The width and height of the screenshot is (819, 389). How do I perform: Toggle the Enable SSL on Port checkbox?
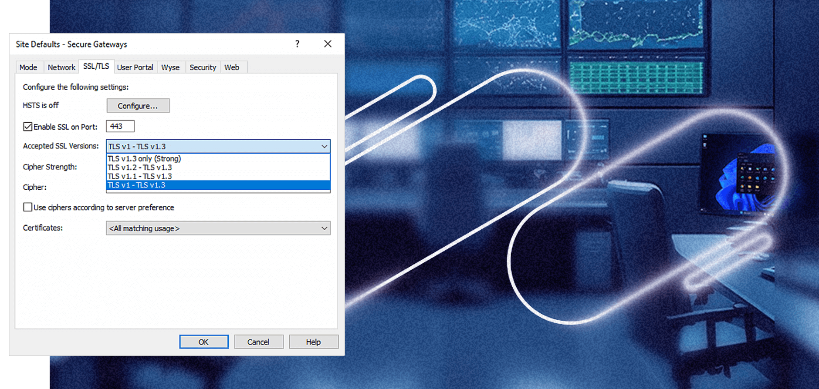click(28, 127)
